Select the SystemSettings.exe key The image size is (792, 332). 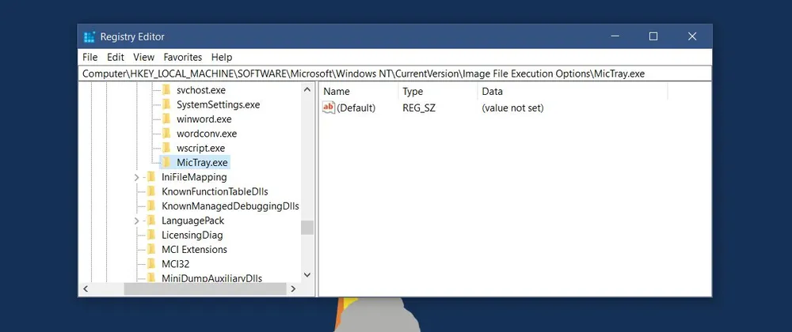point(218,104)
